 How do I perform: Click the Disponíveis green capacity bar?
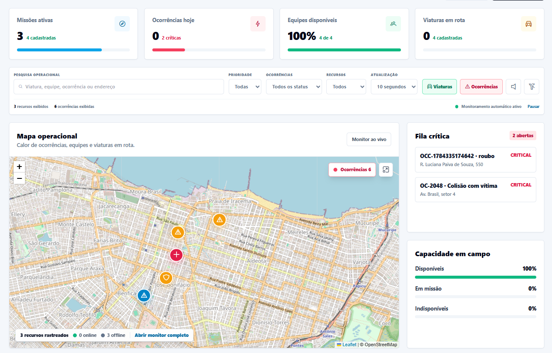(x=476, y=277)
